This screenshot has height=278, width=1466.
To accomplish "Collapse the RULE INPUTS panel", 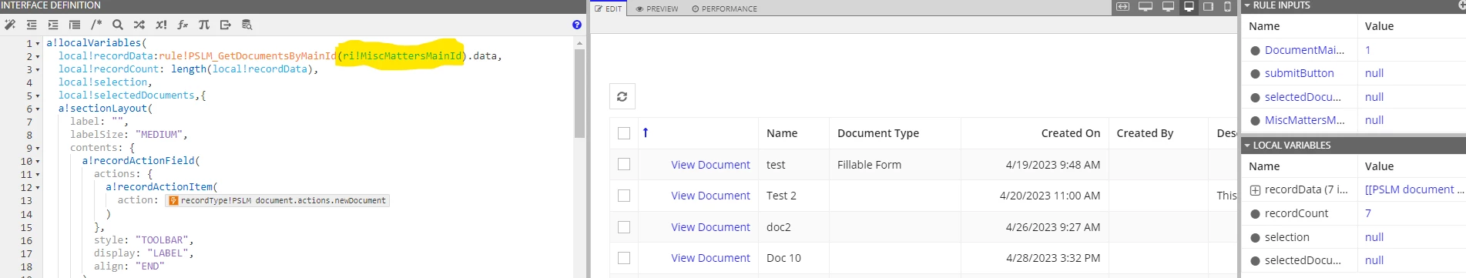I will tap(1247, 5).
